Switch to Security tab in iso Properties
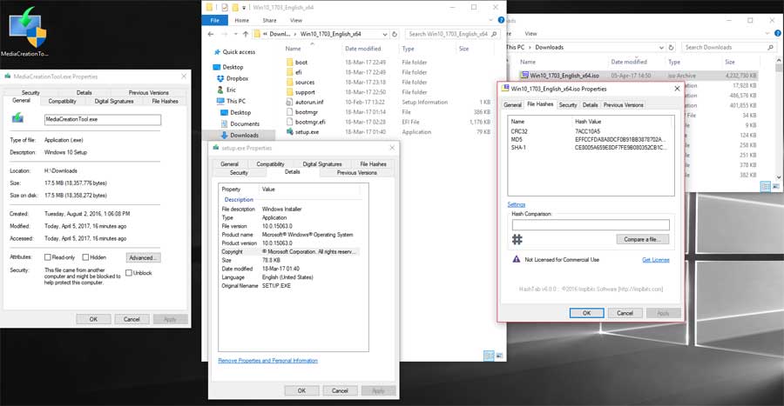 coord(567,104)
